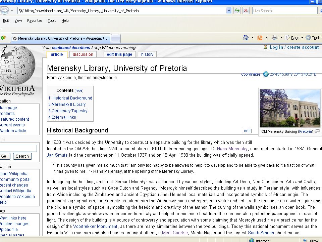
Task: Click the Pretoria link in caption
Action: pyautogui.click(x=306, y=131)
